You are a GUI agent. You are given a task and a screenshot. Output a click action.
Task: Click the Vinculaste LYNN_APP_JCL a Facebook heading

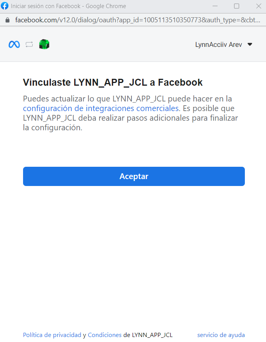113,83
